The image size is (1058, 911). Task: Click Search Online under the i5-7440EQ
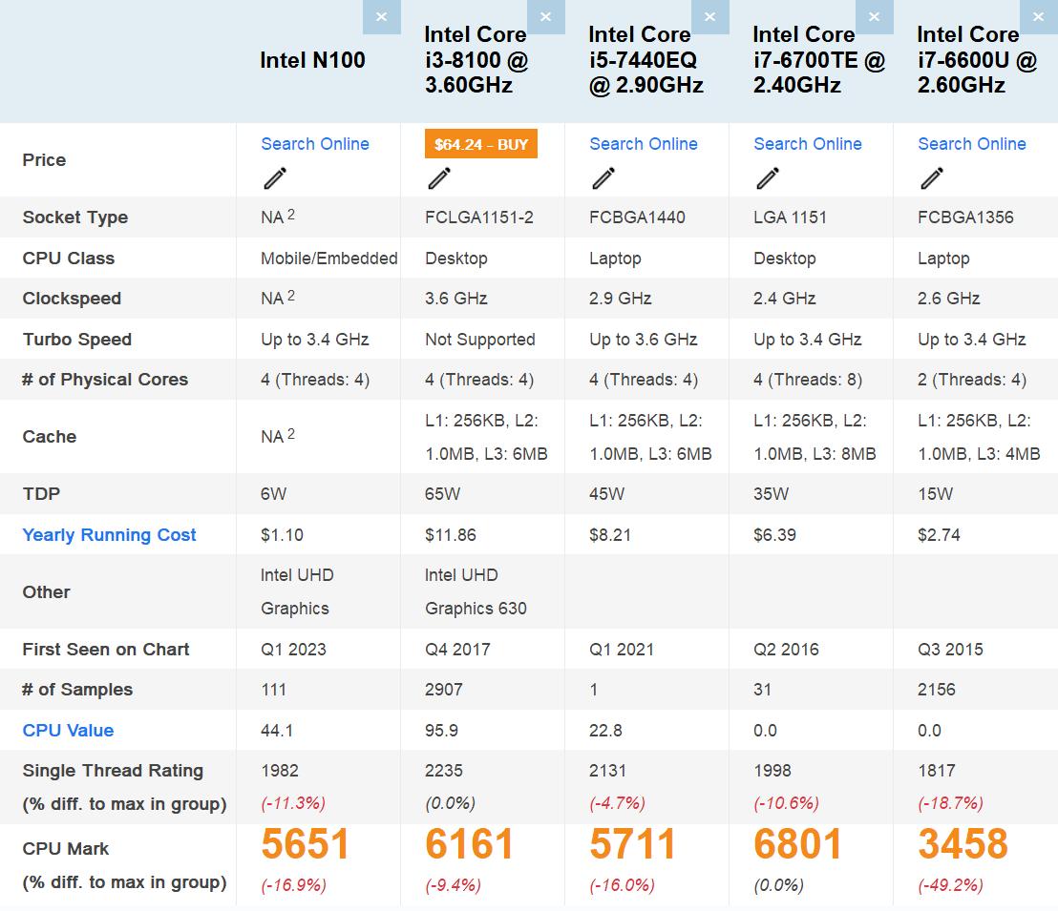tap(643, 143)
